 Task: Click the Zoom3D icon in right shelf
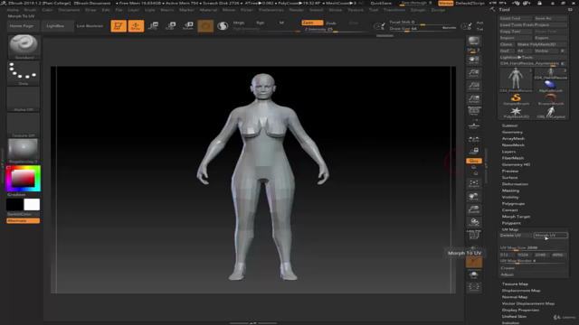click(474, 209)
